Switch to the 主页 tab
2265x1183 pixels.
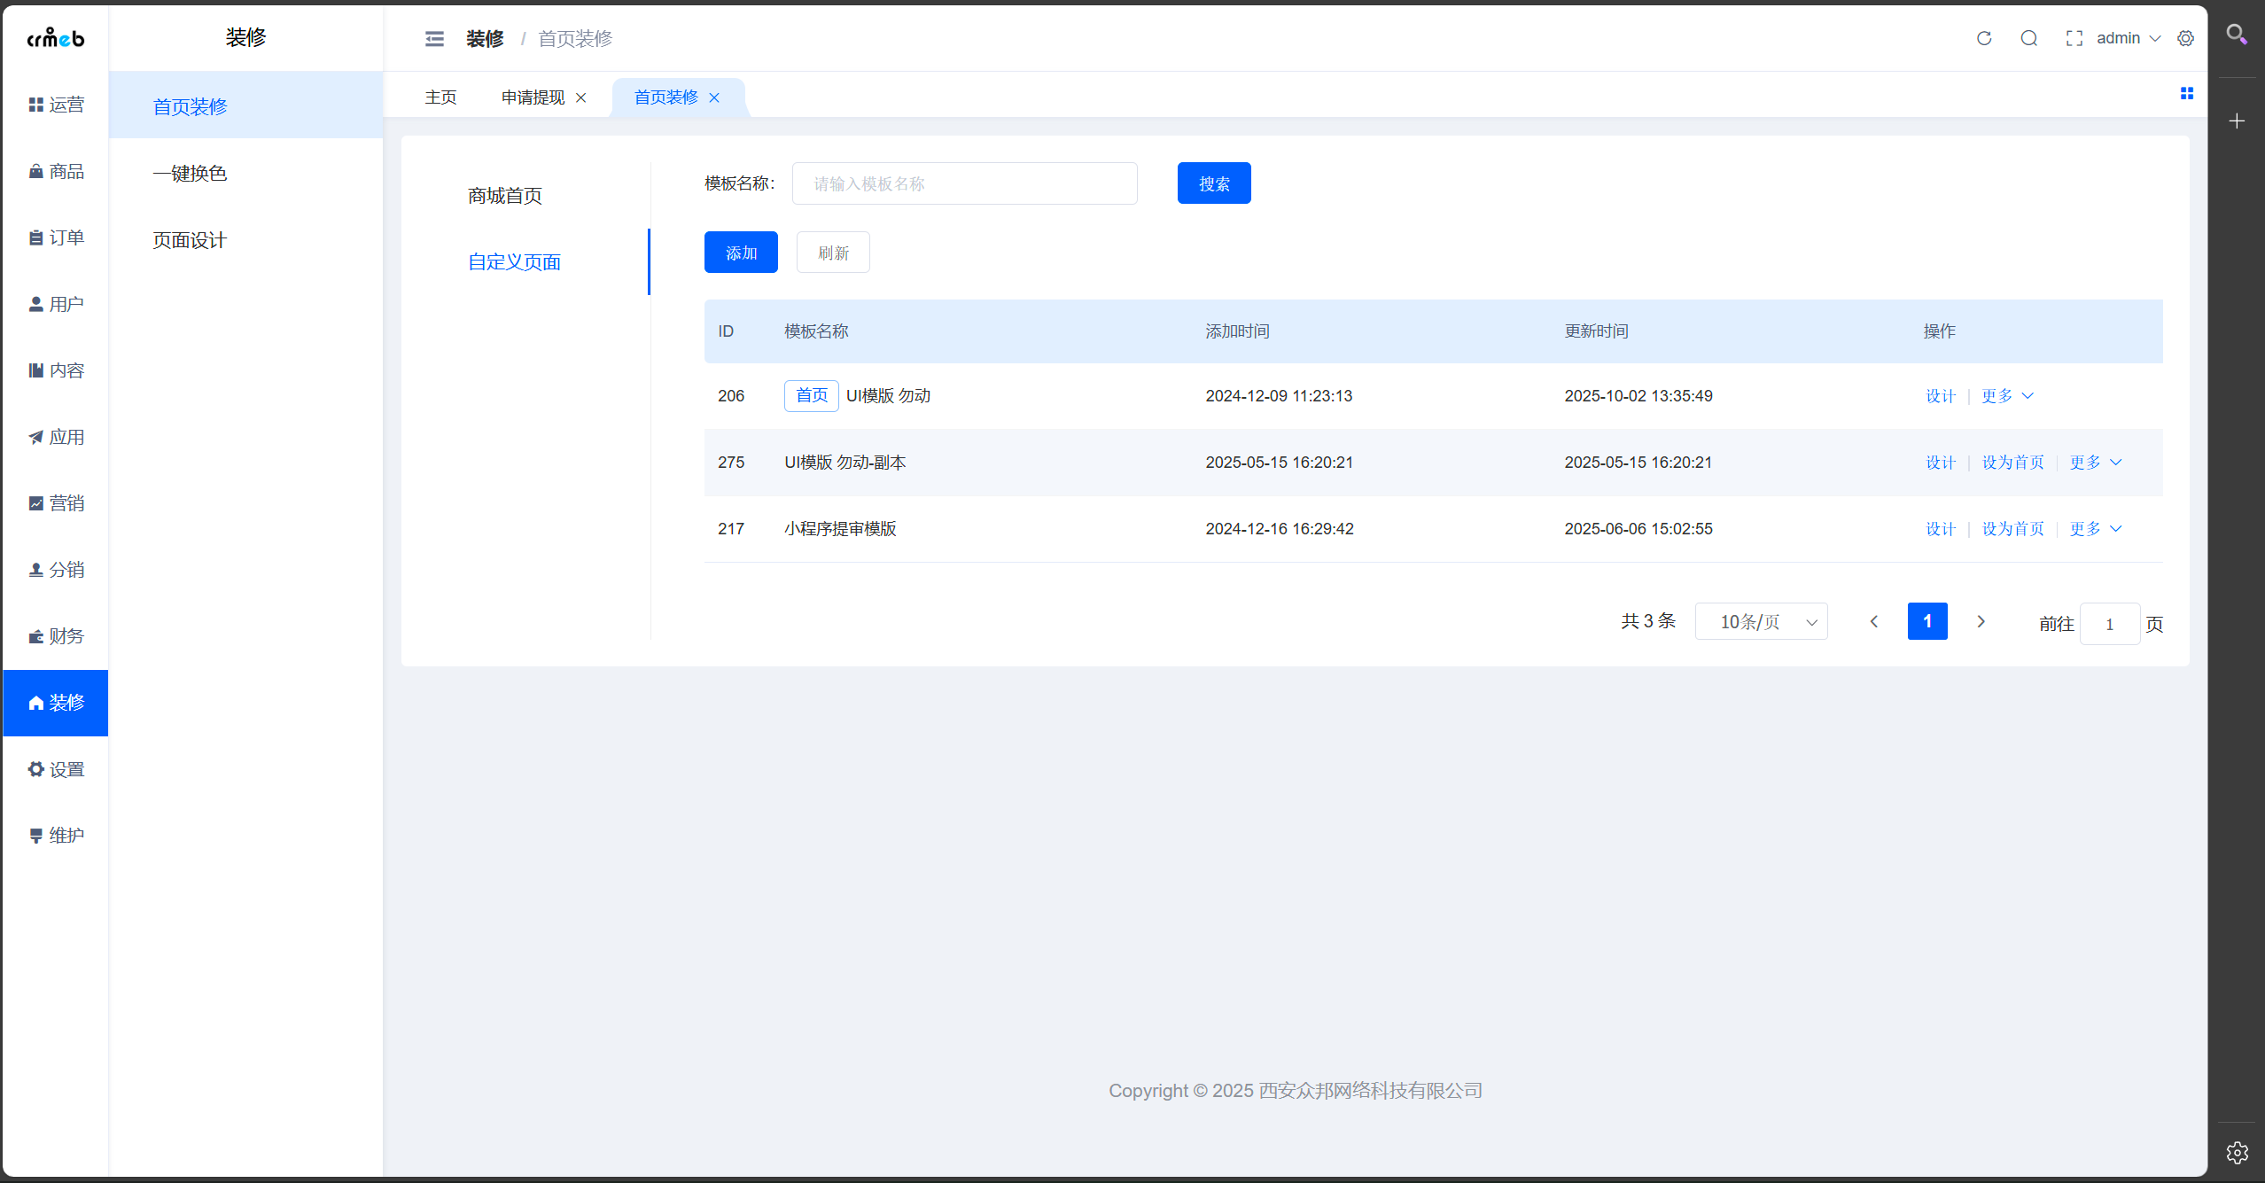coord(440,97)
